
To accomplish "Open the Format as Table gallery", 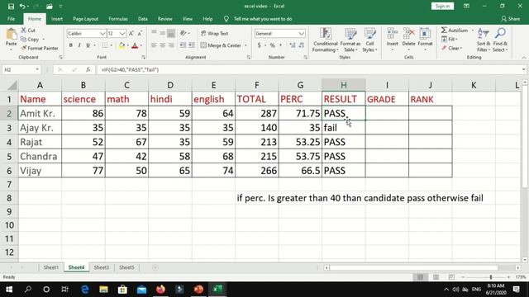I will click(350, 40).
